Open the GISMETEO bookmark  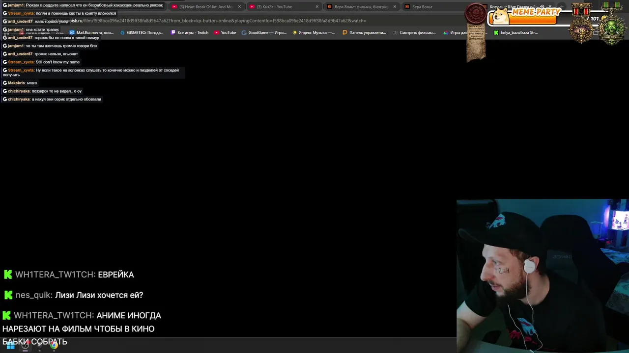point(142,33)
